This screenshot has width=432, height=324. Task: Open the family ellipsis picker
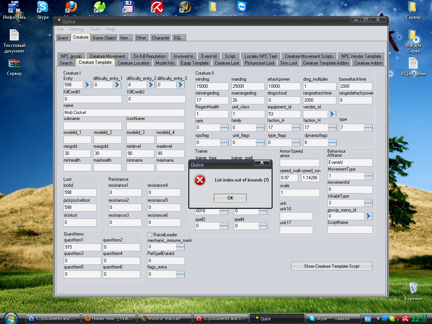260,127
